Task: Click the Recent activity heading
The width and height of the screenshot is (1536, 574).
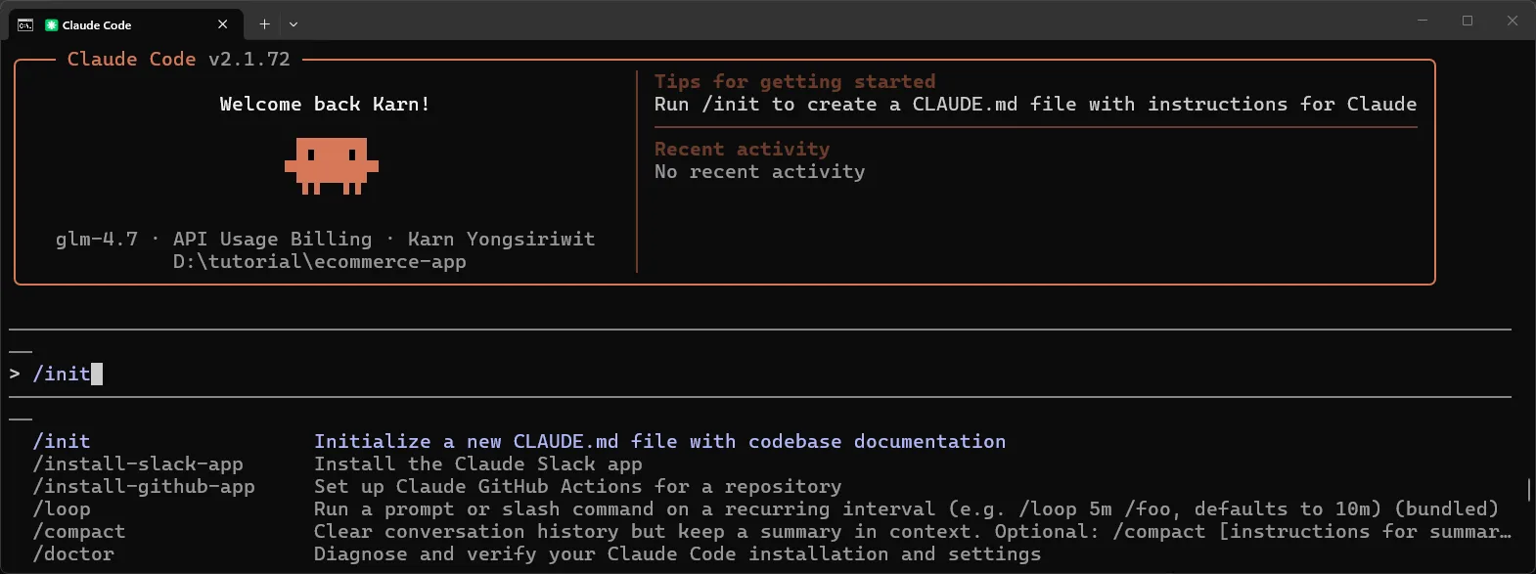Action: tap(741, 148)
